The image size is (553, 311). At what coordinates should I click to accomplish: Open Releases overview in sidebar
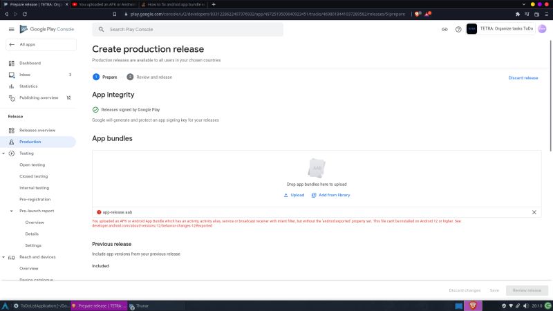(x=38, y=130)
